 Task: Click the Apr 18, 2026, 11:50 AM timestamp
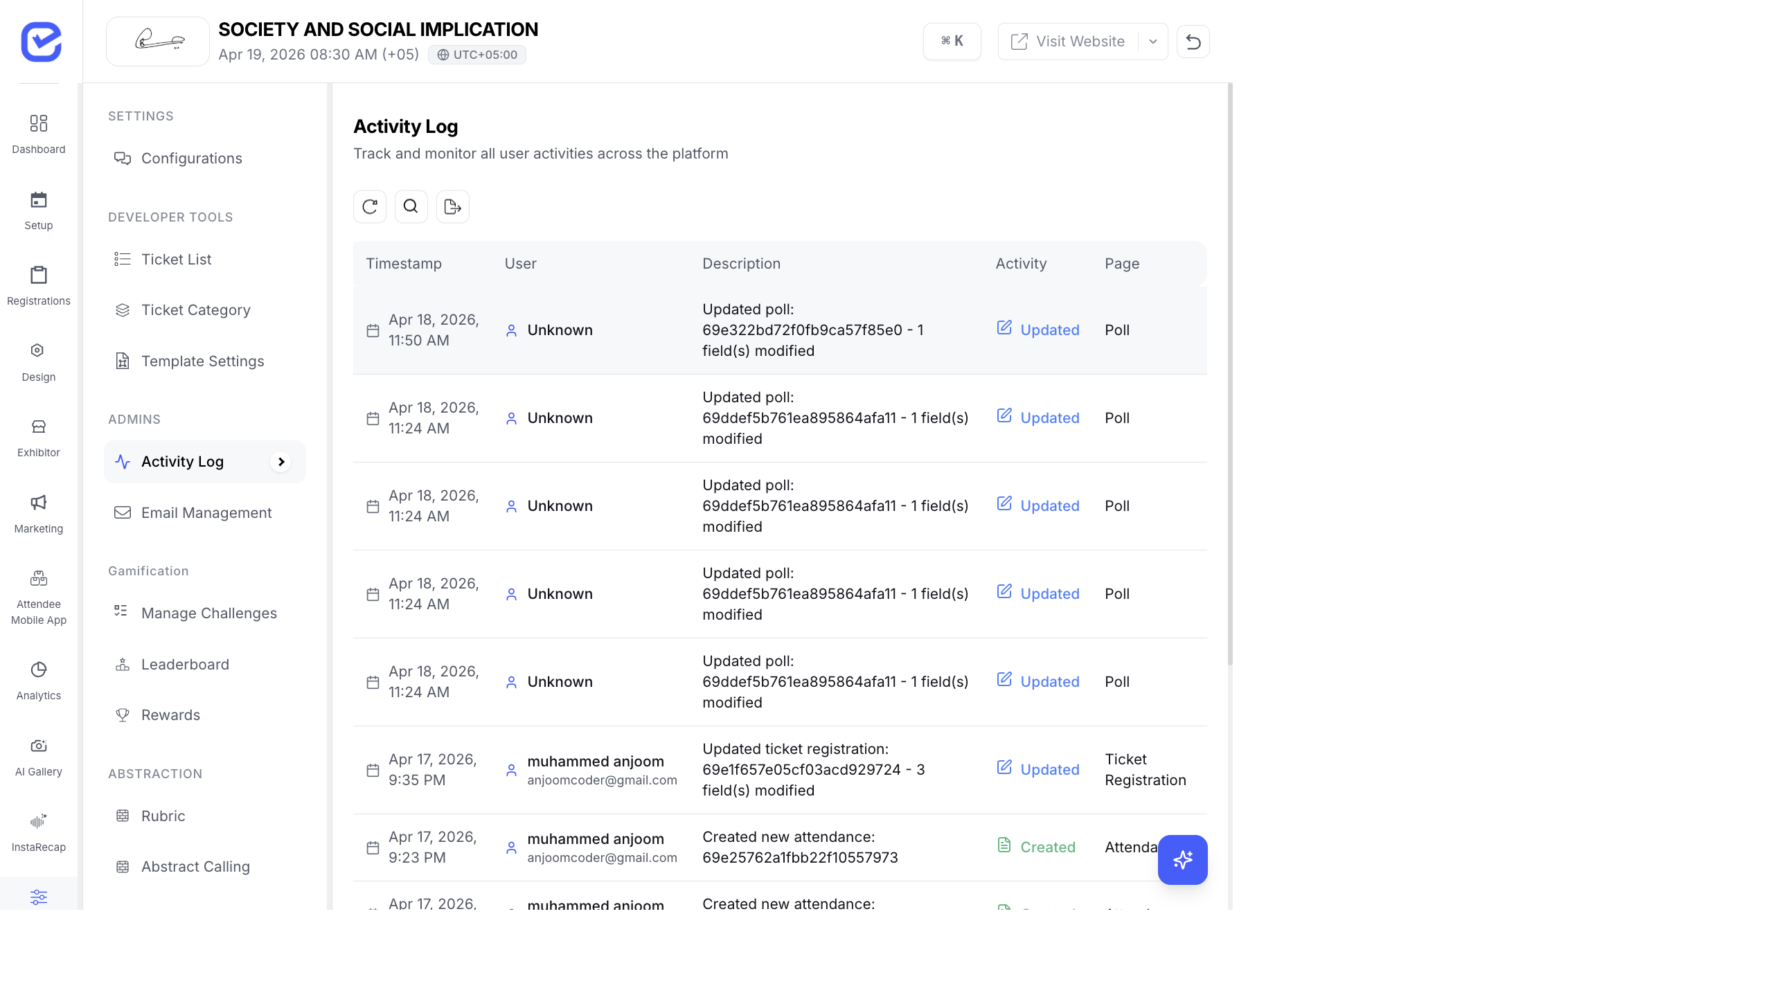click(434, 330)
